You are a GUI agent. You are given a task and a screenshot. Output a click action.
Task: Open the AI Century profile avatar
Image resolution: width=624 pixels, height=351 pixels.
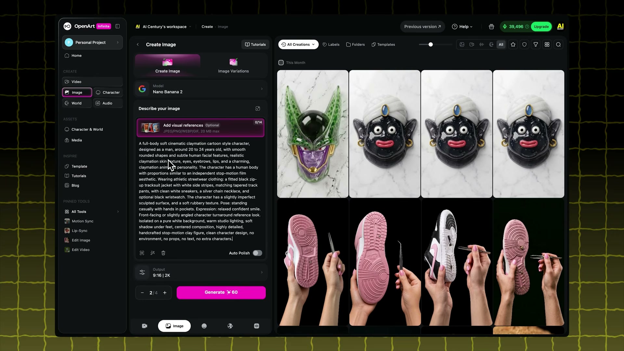point(560,27)
